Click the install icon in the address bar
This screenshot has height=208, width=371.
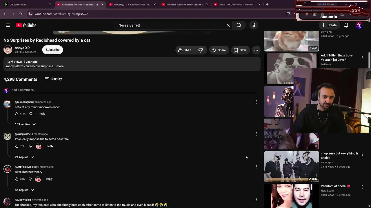coord(288,14)
